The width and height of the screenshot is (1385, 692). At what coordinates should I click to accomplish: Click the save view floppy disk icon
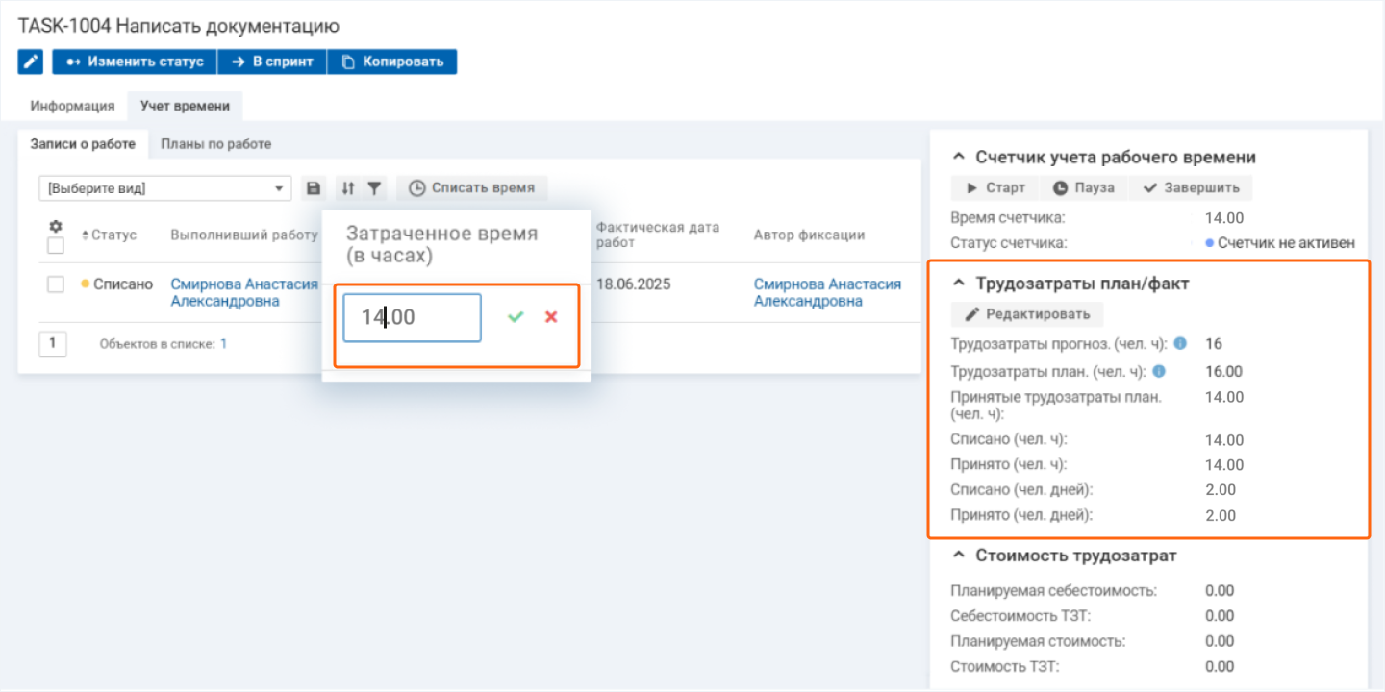(x=313, y=188)
